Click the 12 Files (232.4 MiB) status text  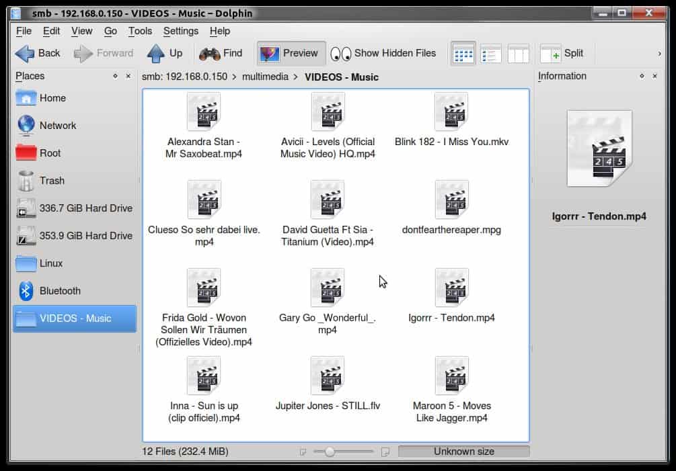point(185,452)
